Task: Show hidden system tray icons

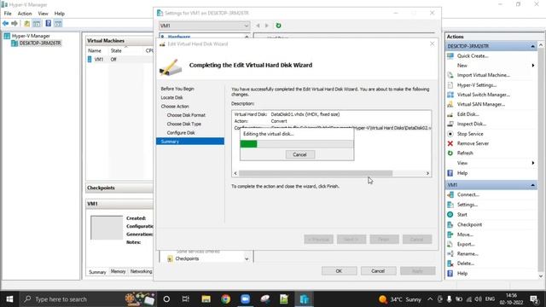Action: (430, 299)
